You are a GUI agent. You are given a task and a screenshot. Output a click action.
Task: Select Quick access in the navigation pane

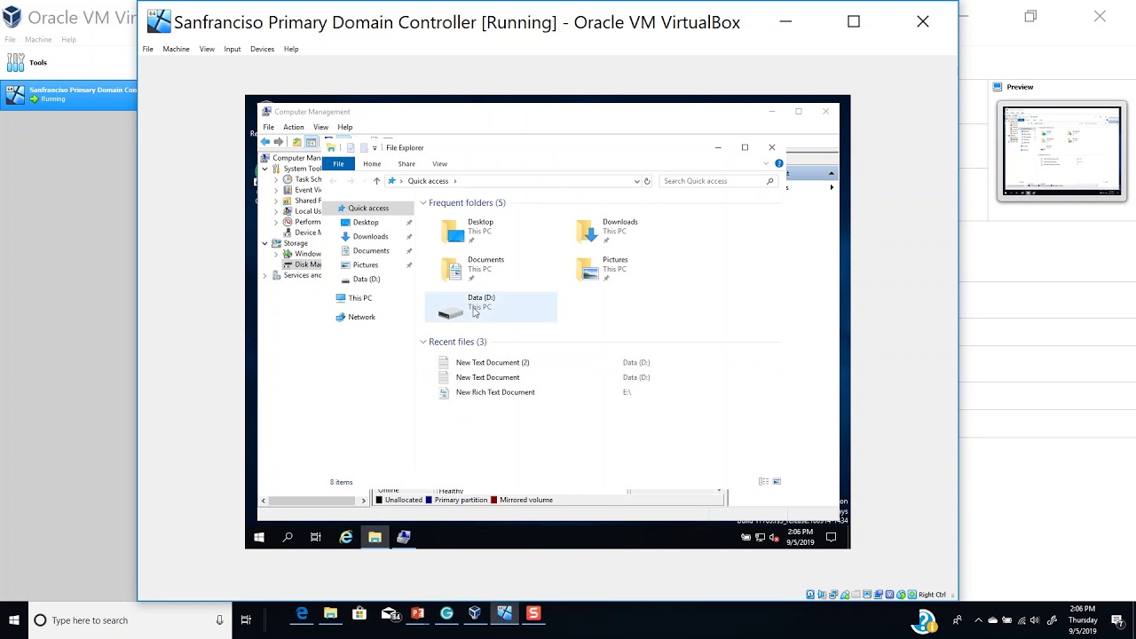367,208
